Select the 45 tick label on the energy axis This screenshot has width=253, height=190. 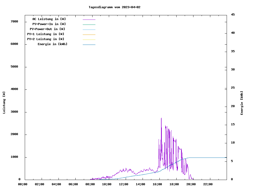(x=233, y=15)
